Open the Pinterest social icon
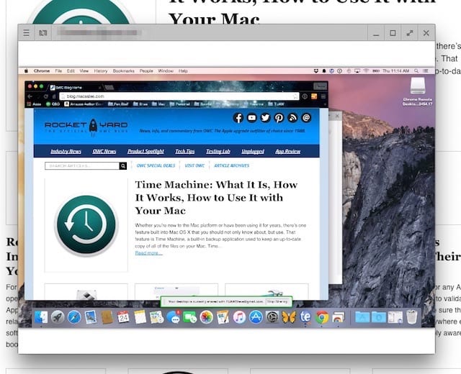This screenshot has width=461, height=374. (279, 118)
